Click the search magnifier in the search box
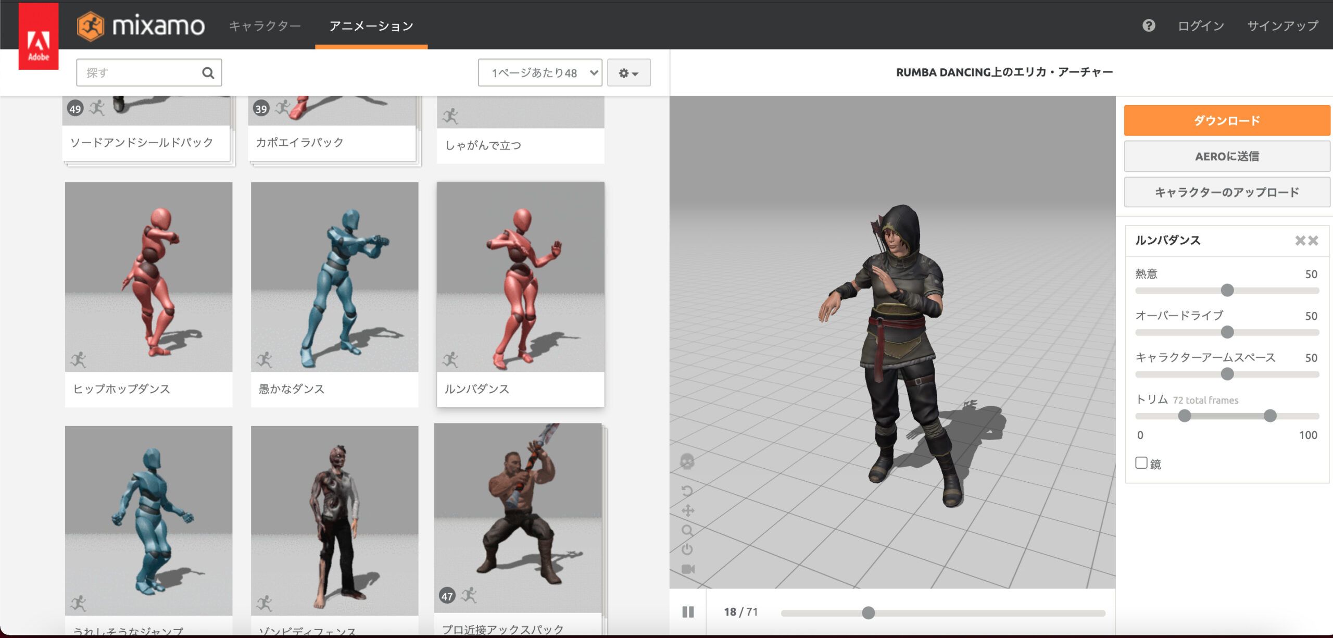 coord(208,72)
